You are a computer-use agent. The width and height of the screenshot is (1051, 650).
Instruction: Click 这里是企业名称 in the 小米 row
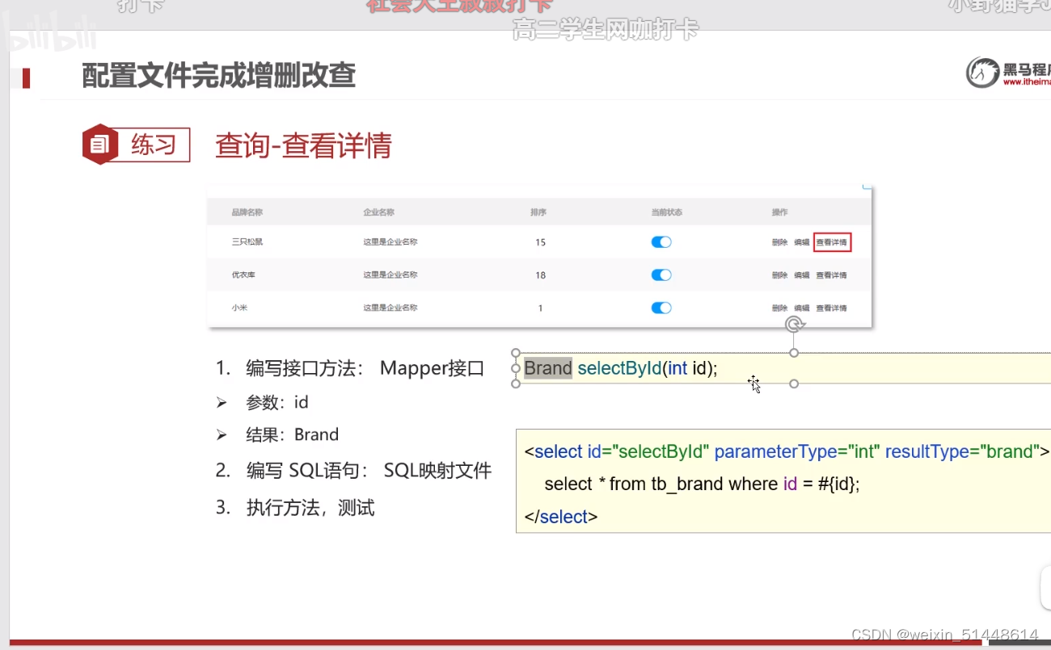[390, 308]
